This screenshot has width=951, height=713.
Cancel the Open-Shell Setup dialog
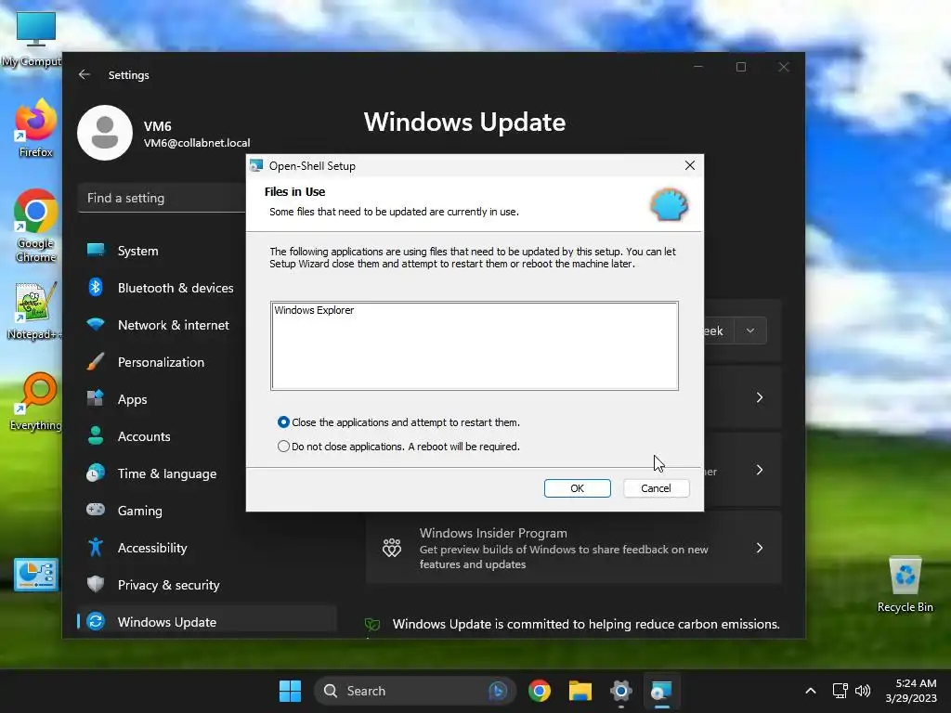[x=656, y=488]
